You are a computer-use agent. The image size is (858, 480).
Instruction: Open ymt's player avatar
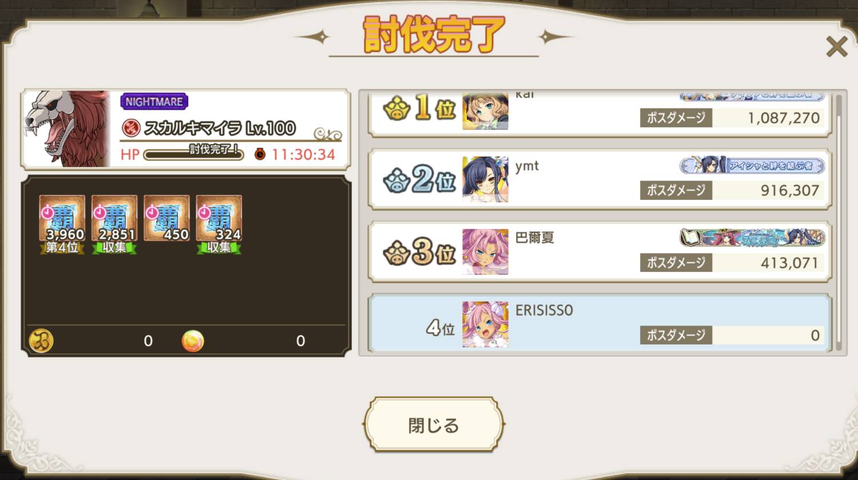(x=485, y=179)
